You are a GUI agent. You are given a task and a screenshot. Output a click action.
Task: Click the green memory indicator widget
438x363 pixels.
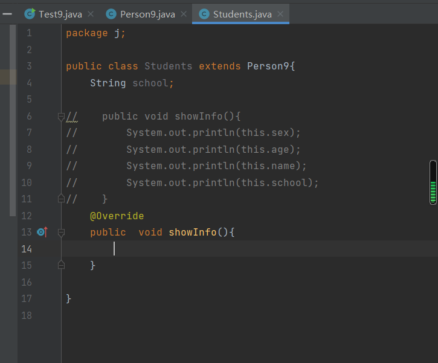(433, 182)
